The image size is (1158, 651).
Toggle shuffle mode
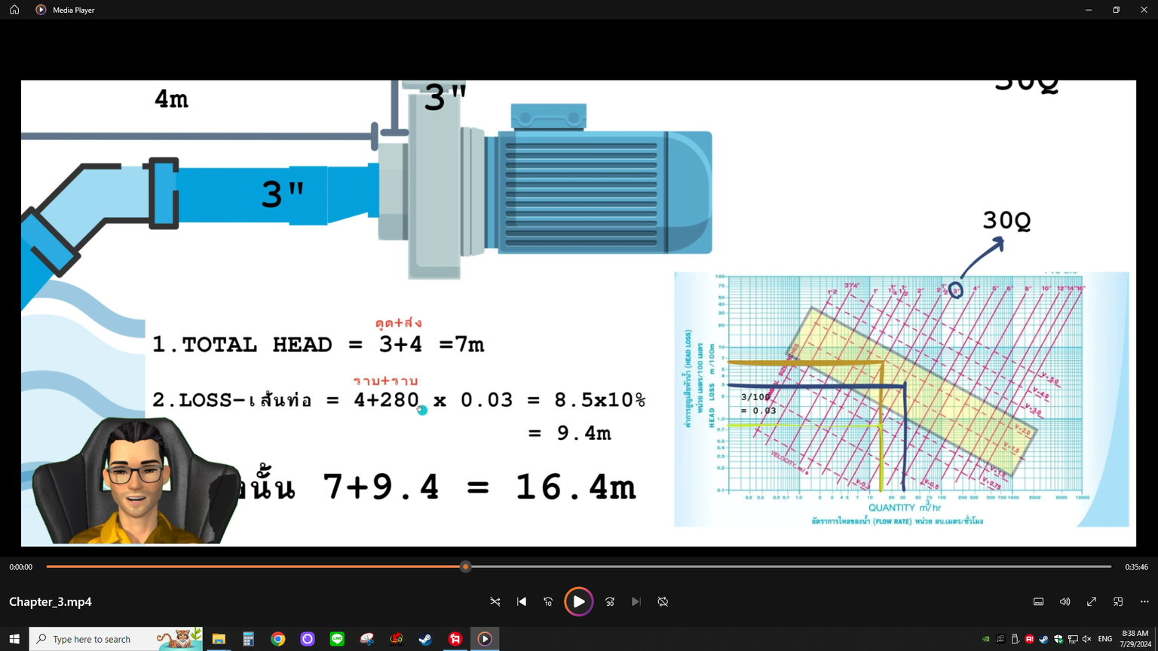pyautogui.click(x=495, y=601)
